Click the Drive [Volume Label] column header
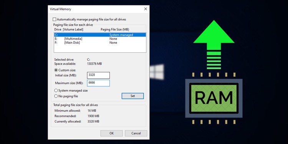 pyautogui.click(x=69, y=30)
